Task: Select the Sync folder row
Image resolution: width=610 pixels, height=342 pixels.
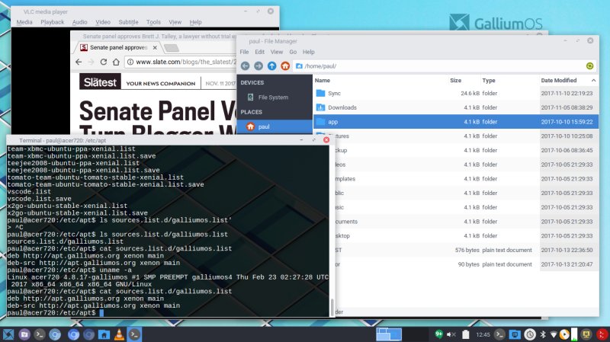Action: coord(456,93)
